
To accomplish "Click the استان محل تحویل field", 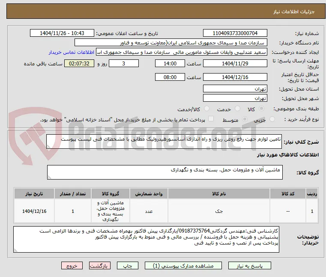I will 235,88.
